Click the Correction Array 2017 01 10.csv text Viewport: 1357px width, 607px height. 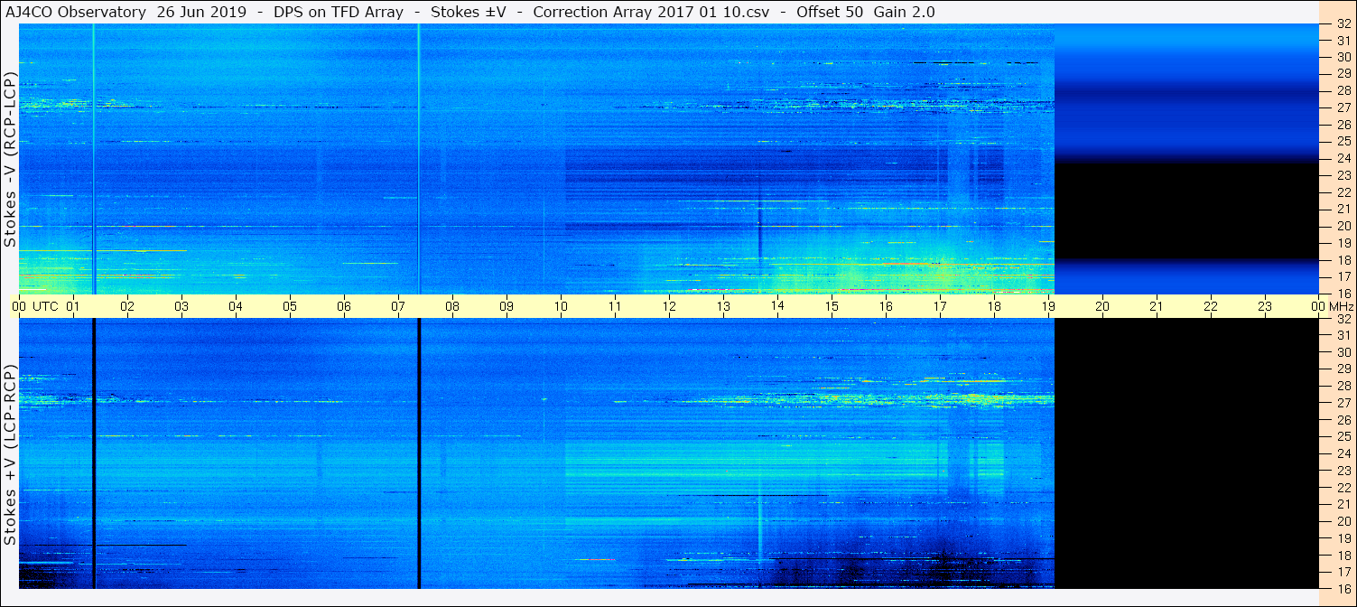point(651,12)
